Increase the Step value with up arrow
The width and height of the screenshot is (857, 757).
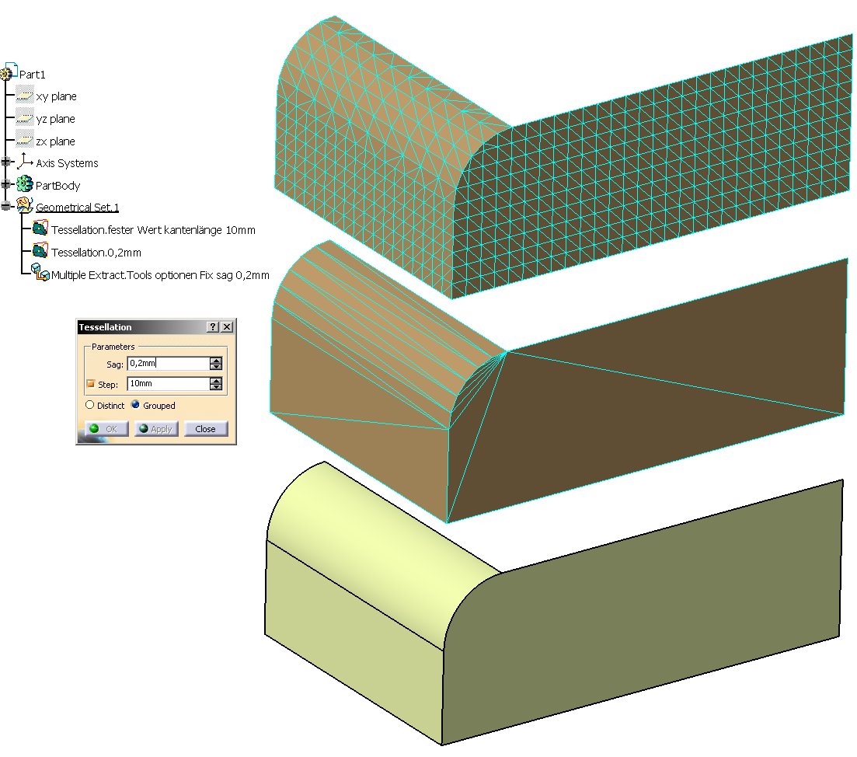click(x=216, y=380)
